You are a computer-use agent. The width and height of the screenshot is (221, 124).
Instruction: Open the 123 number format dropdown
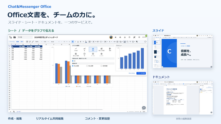point(46,42)
